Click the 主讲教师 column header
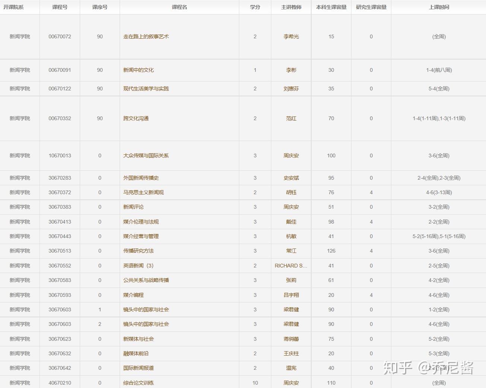The image size is (486, 388). (291, 7)
